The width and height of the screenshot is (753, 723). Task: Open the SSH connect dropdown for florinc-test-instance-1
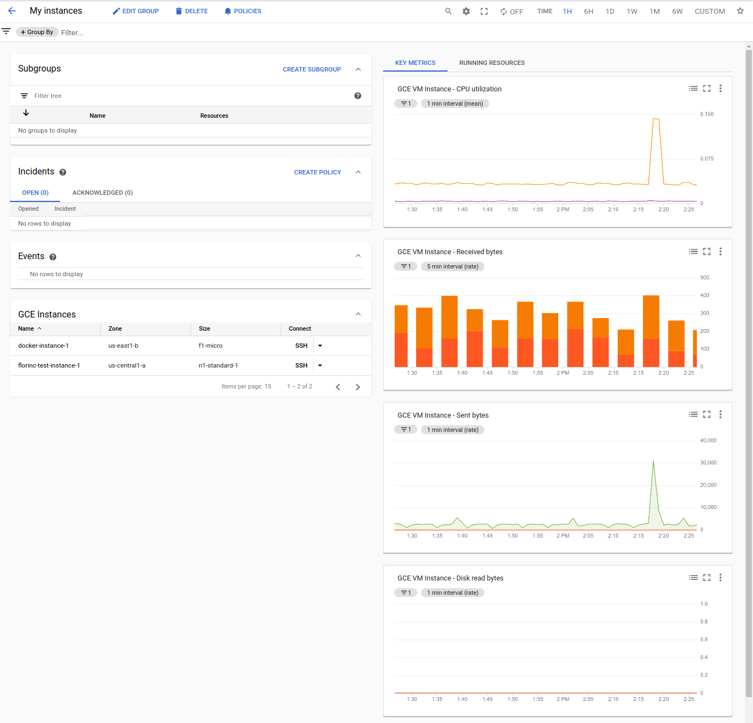pyautogui.click(x=320, y=365)
